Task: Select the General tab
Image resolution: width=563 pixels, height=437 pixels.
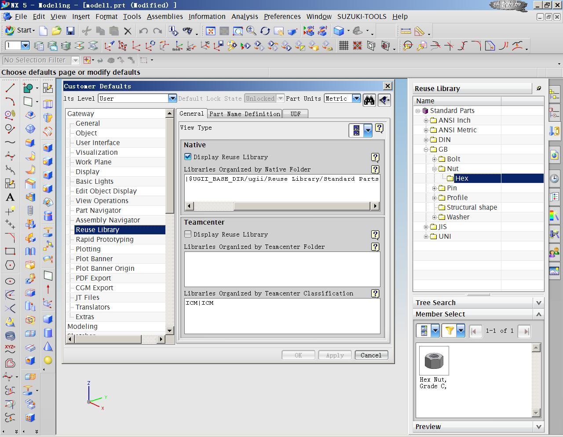Action: click(192, 113)
